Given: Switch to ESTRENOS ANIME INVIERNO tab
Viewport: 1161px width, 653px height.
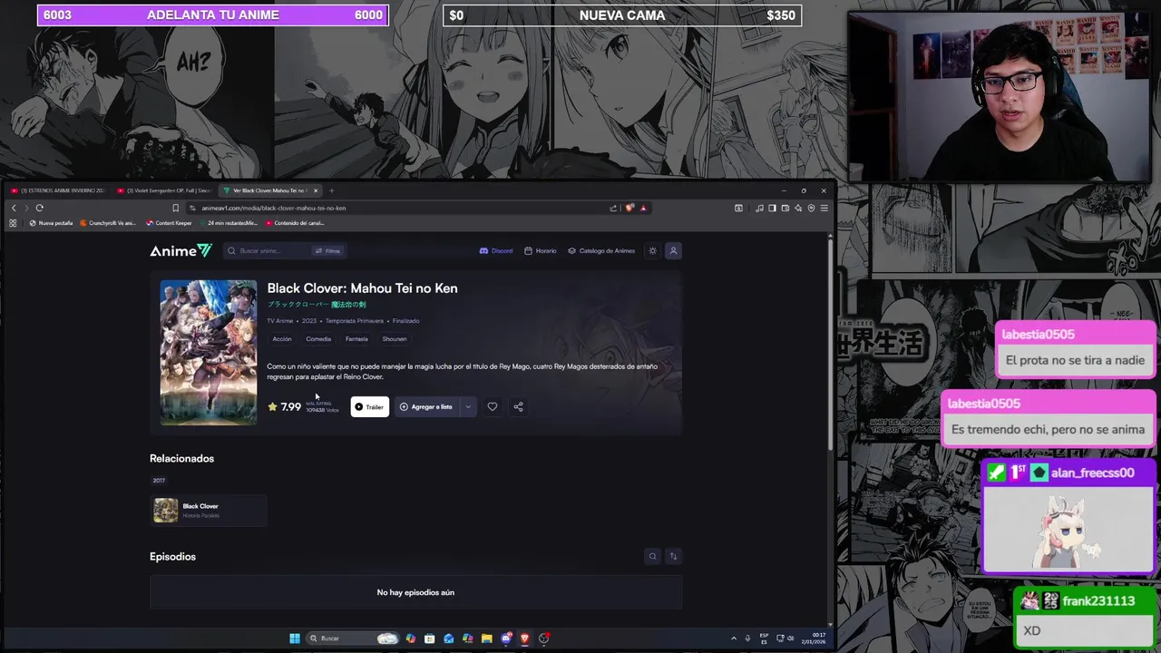Looking at the screenshot, I should [x=57, y=191].
